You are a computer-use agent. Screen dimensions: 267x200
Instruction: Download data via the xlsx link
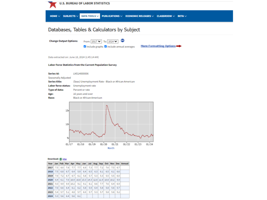(65, 159)
